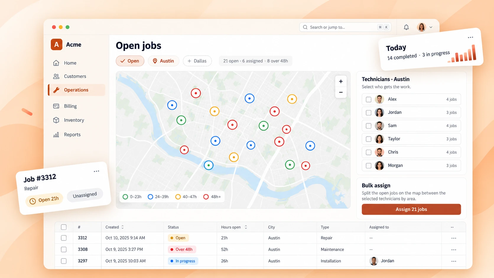The image size is (494, 278).
Task: Click the In progress status badge
Action: 183,261
